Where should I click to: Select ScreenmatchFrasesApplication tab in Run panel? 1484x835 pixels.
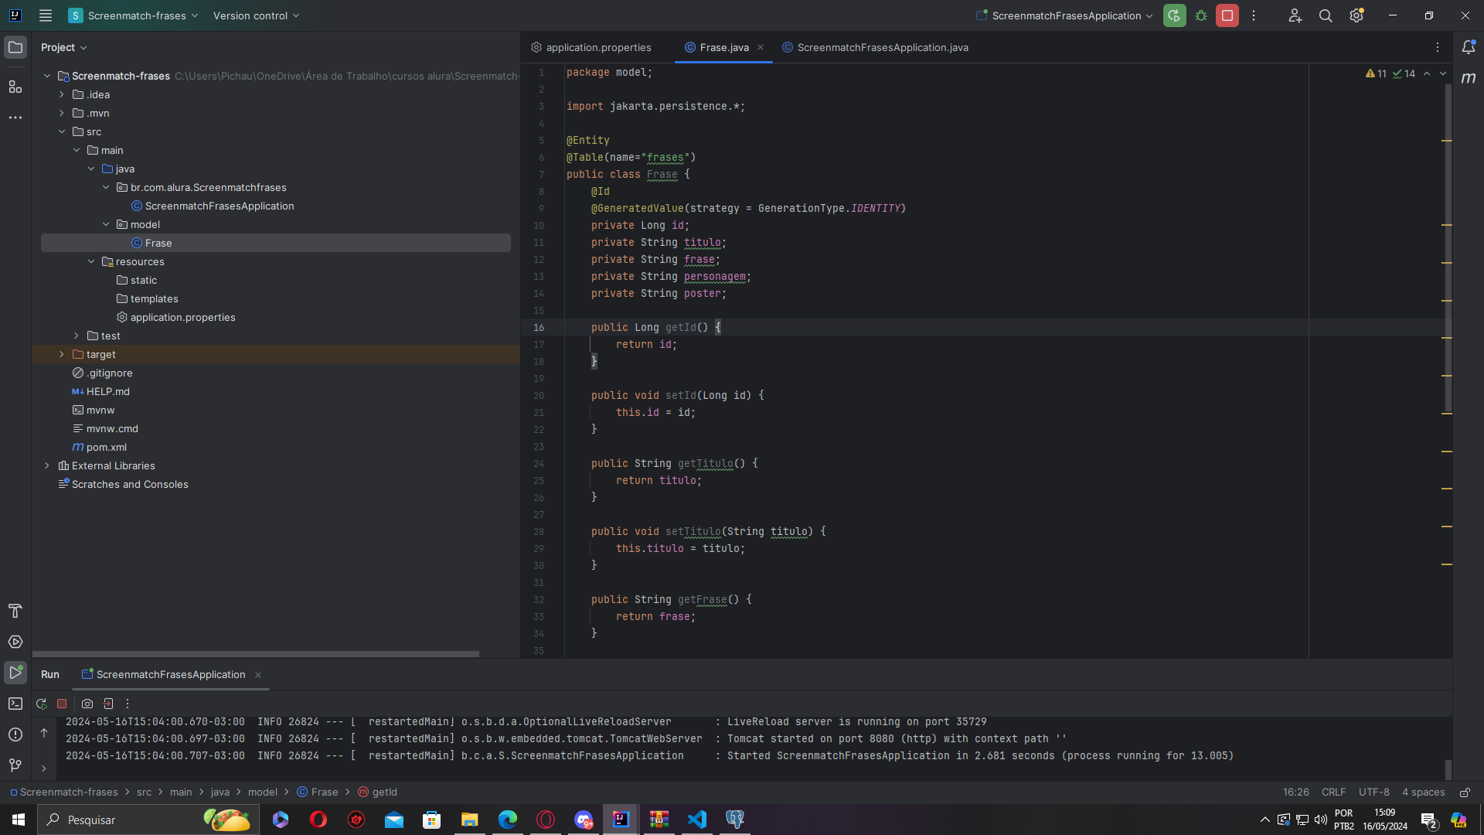(x=164, y=674)
